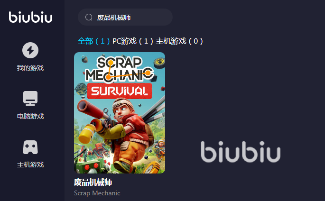Click the 我的游戏 sidebar label

pyautogui.click(x=30, y=68)
